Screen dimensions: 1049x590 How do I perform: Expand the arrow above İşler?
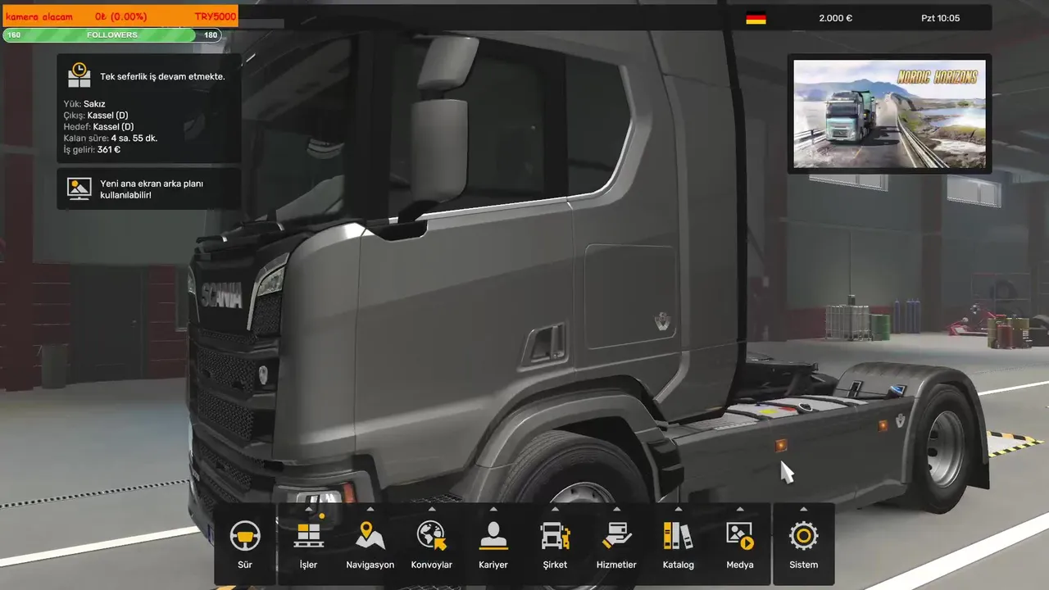[x=308, y=509]
